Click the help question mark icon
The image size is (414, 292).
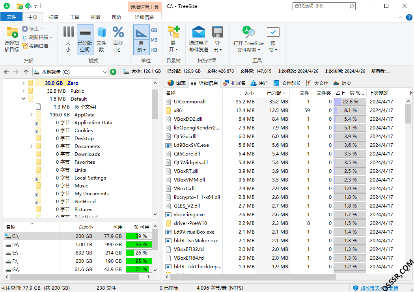409,17
